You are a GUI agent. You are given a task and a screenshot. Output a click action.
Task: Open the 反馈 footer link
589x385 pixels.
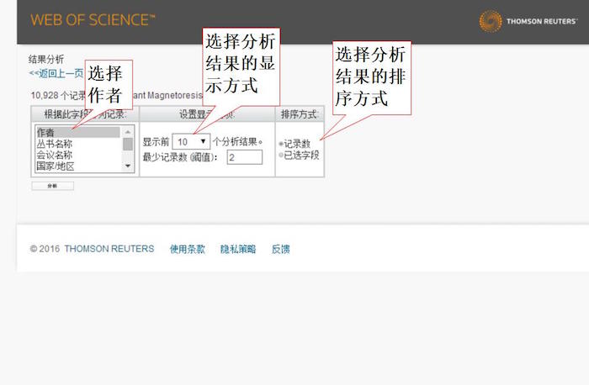coord(280,249)
